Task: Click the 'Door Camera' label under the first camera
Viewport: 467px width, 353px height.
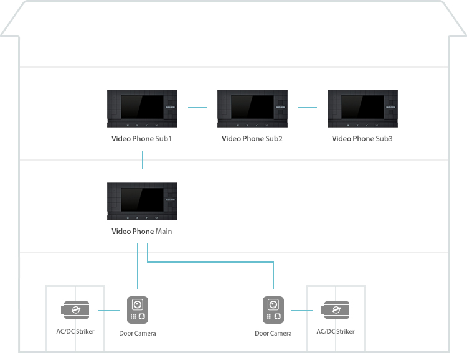Action: (x=138, y=333)
